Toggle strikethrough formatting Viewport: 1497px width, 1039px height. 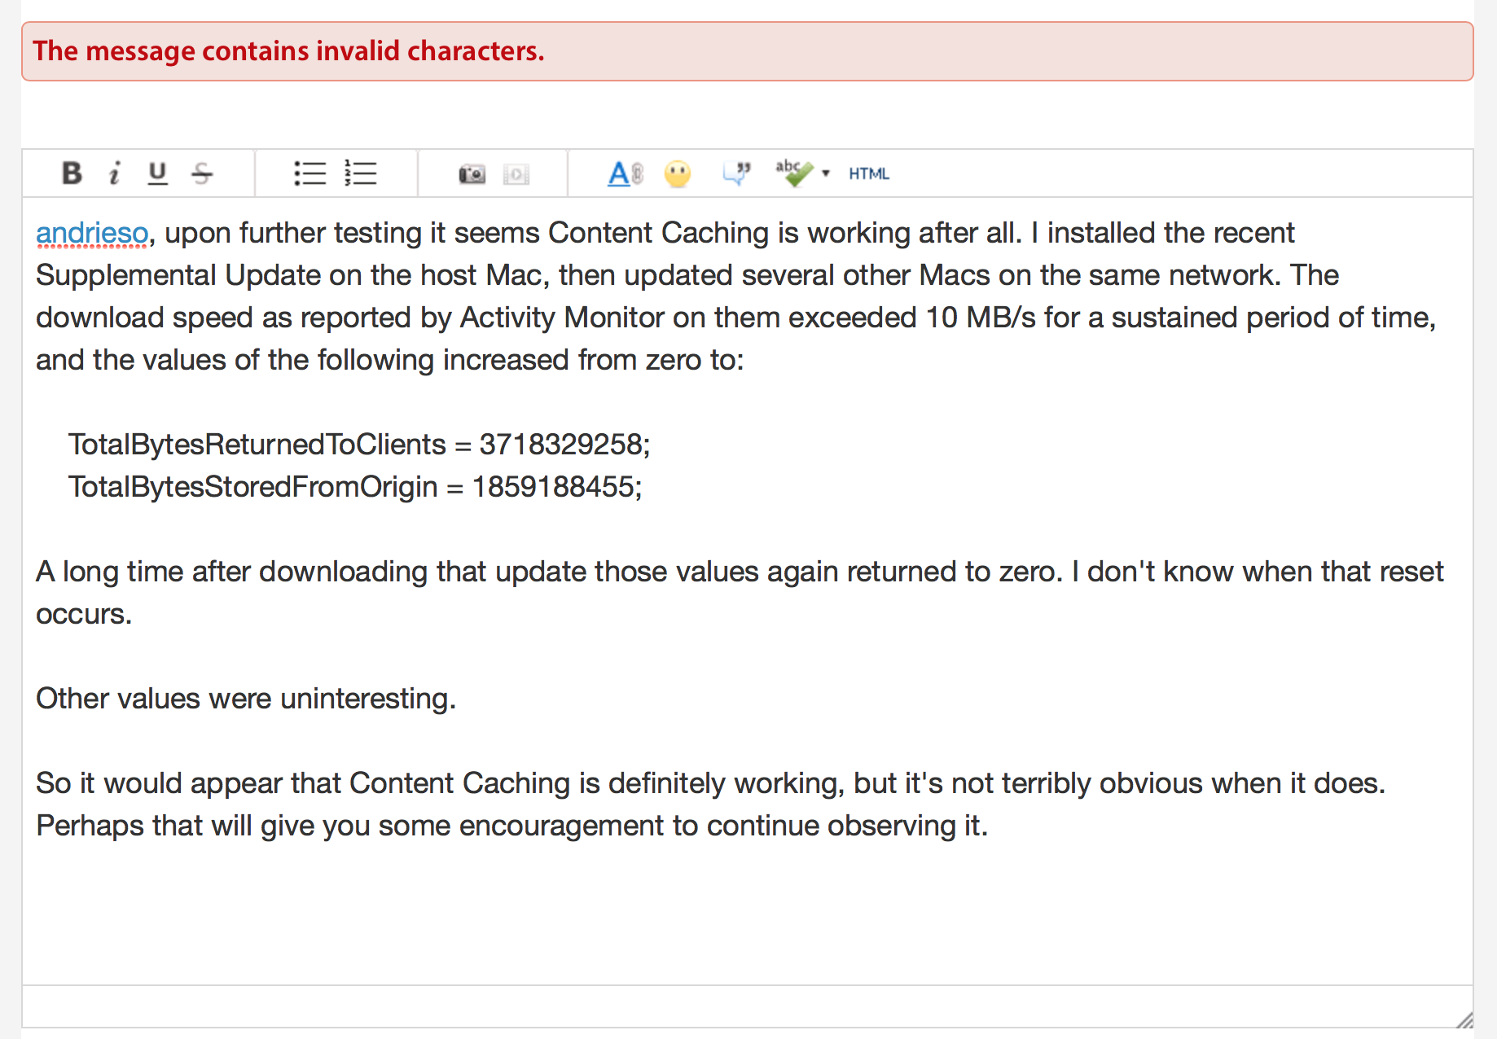tap(202, 173)
